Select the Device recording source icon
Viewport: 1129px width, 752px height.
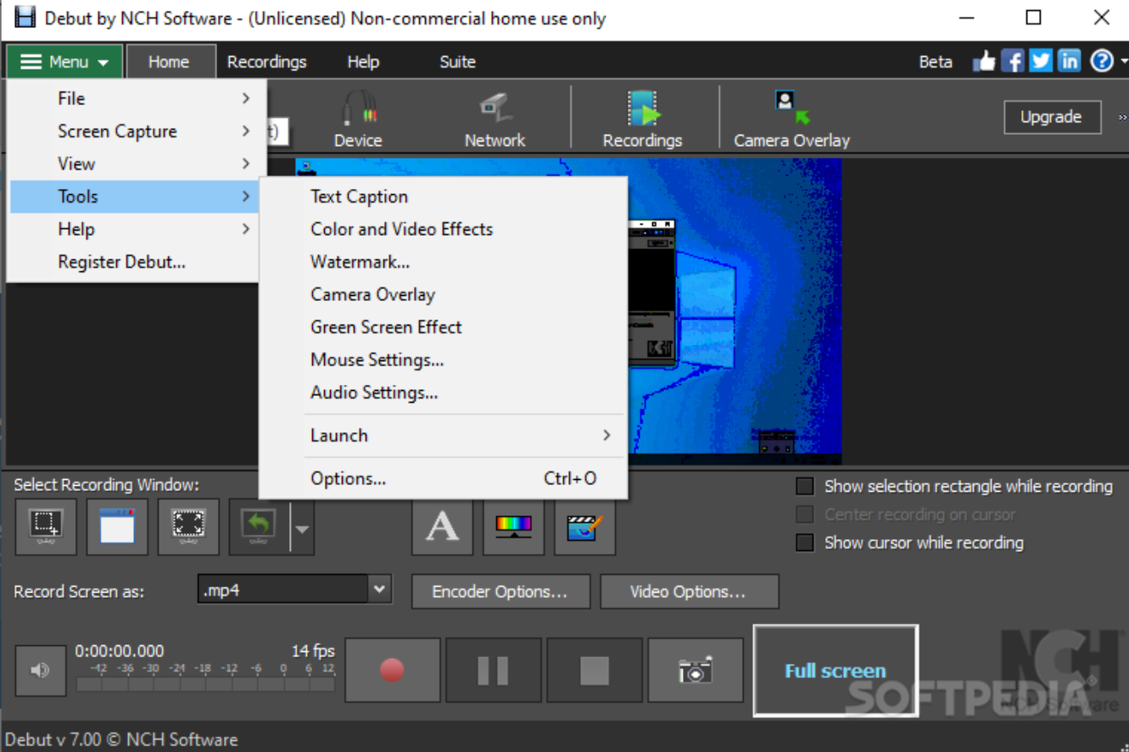(357, 116)
